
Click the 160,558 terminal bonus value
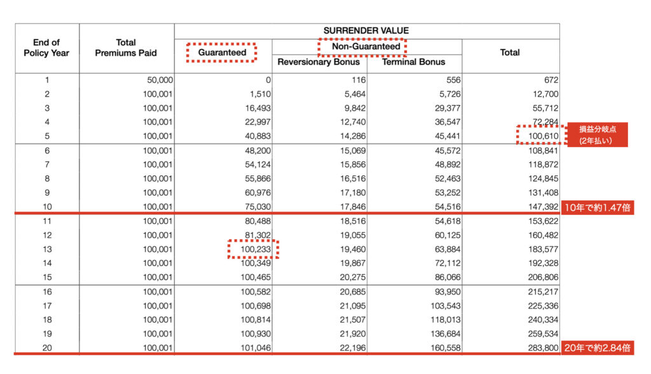[x=444, y=348]
